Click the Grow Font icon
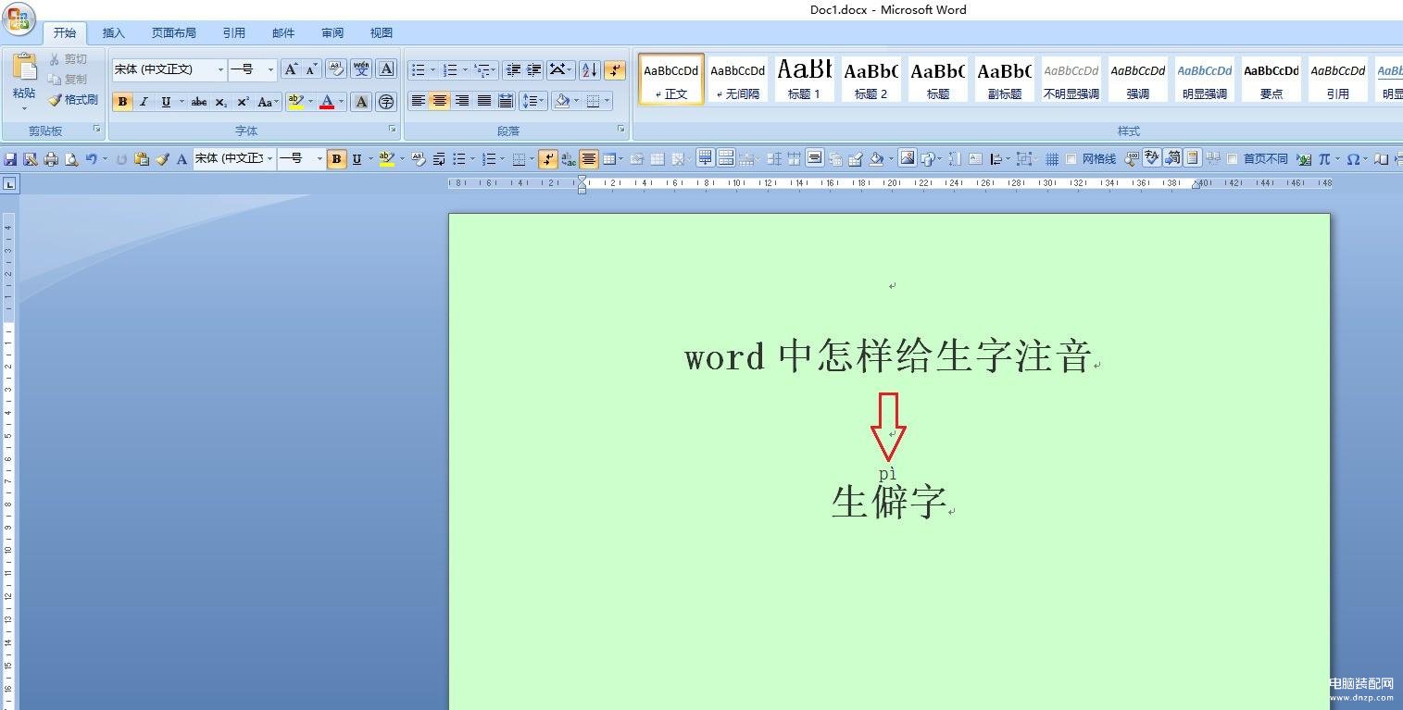Viewport: 1403px width, 710px height. click(291, 69)
